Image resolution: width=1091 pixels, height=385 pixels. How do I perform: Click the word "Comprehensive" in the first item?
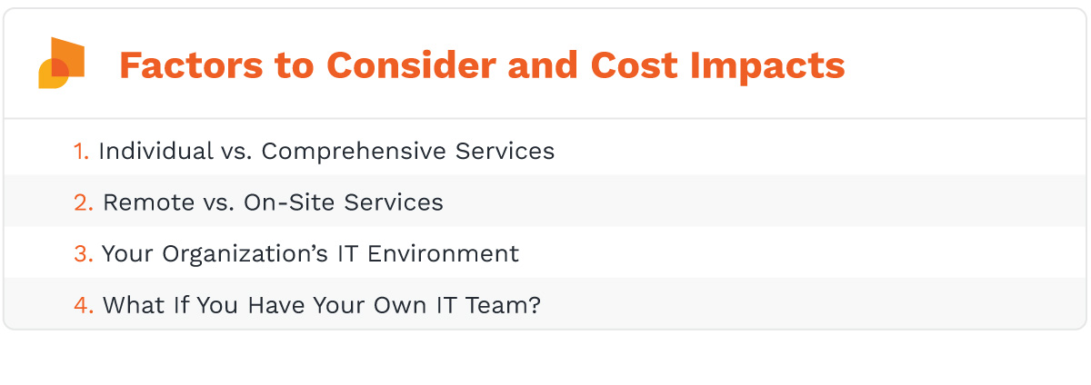(x=351, y=151)
